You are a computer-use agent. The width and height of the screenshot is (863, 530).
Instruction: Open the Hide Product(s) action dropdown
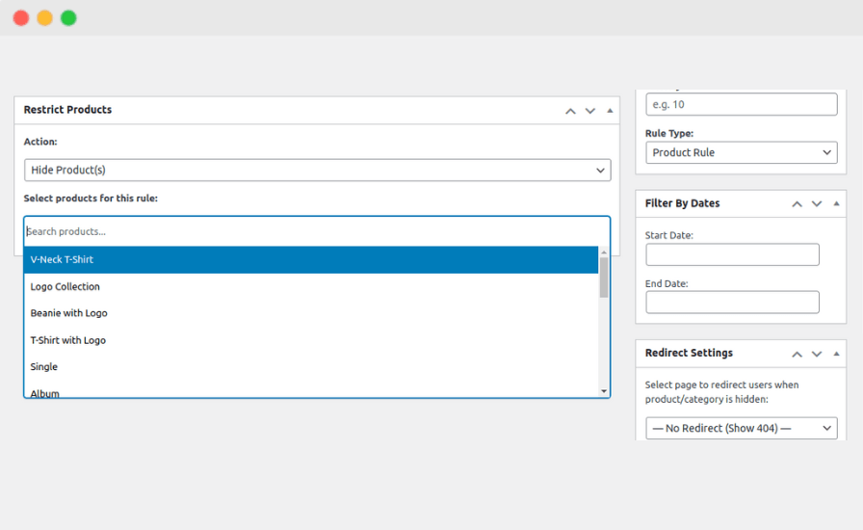317,170
